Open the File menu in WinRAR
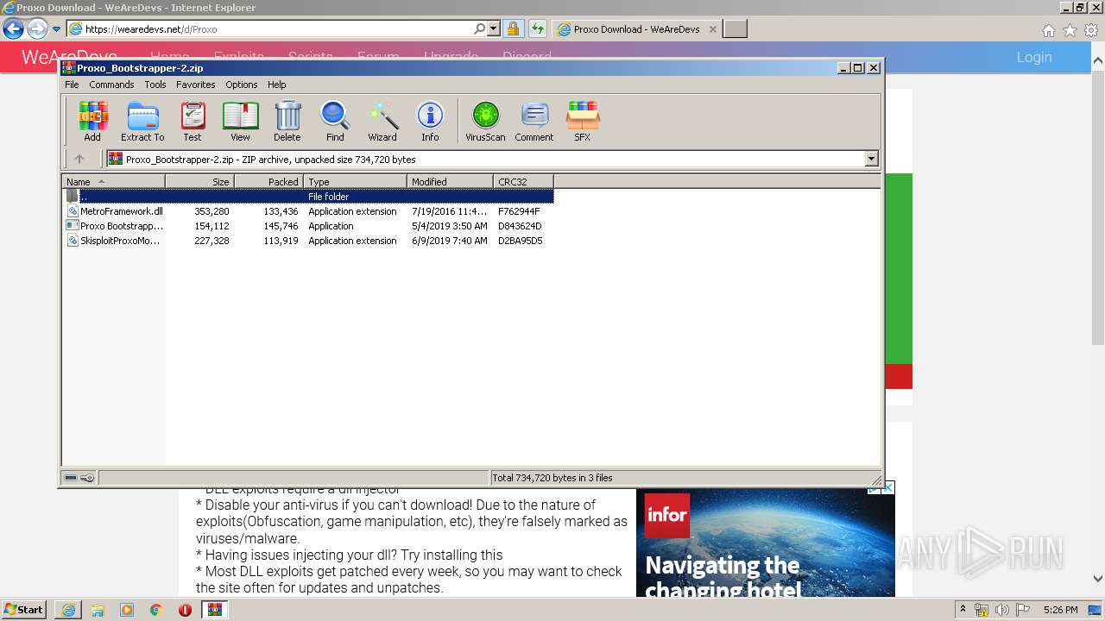 [72, 85]
